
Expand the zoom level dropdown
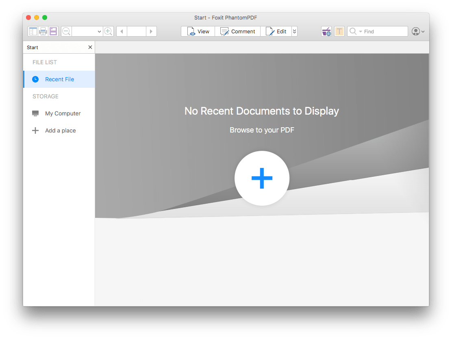[100, 31]
